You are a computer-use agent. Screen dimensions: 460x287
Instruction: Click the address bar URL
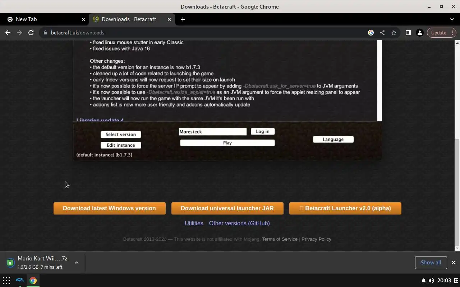pyautogui.click(x=78, y=33)
